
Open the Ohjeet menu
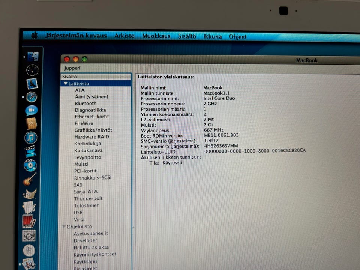pos(238,37)
